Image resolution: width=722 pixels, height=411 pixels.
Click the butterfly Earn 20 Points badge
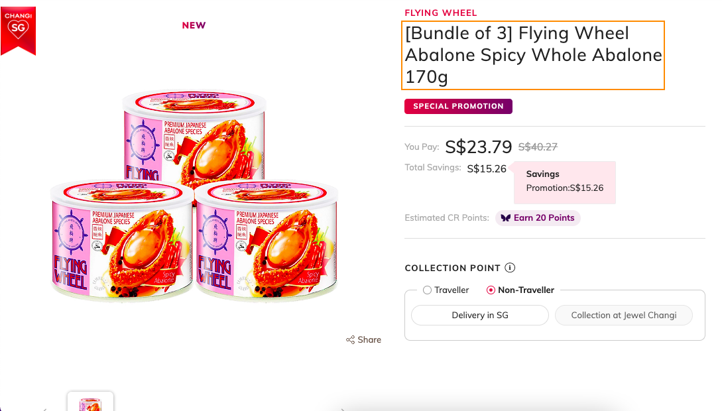click(x=538, y=218)
